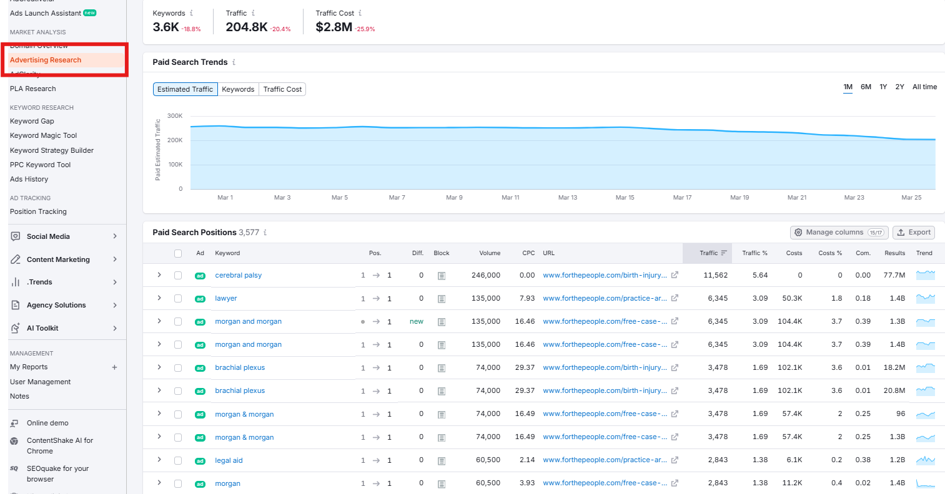The height and width of the screenshot is (494, 945).
Task: Click the ContentShake AI Chrome icon
Action: pyautogui.click(x=14, y=441)
